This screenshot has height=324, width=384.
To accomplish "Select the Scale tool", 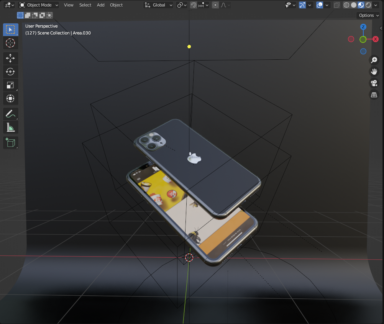I will coord(10,85).
